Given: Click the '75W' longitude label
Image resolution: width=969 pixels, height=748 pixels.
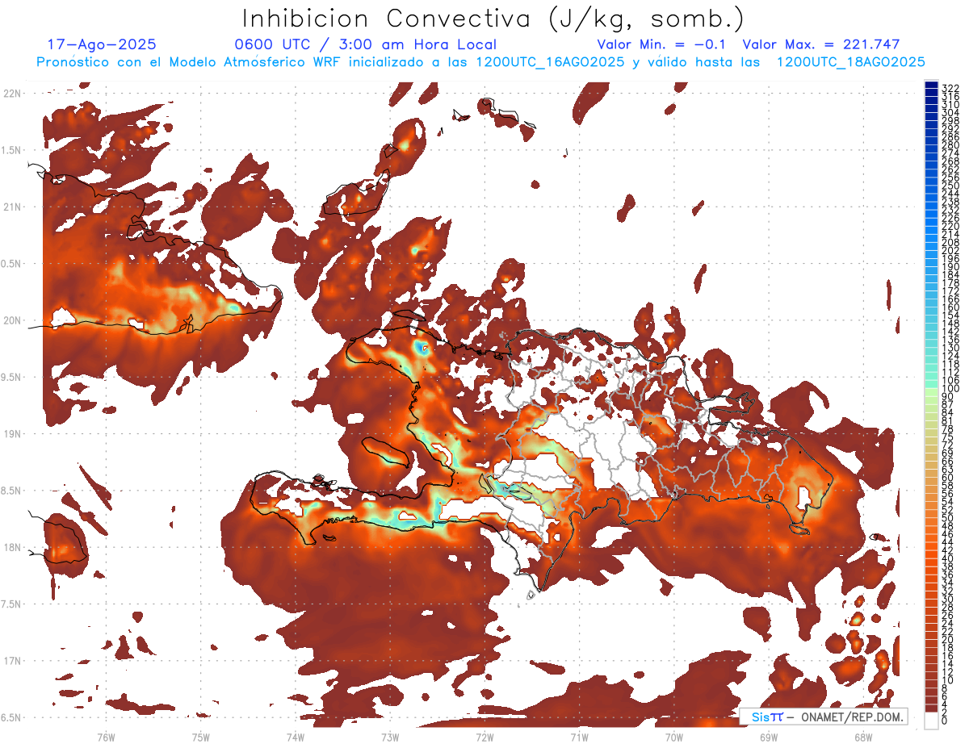Looking at the screenshot, I should point(200,737).
